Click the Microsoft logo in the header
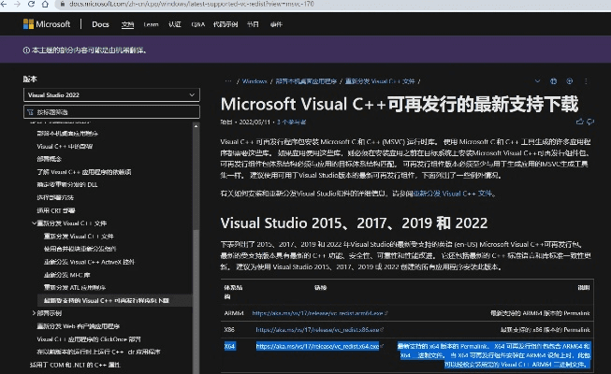Image resolution: width=611 pixels, height=374 pixels. pyautogui.click(x=47, y=24)
